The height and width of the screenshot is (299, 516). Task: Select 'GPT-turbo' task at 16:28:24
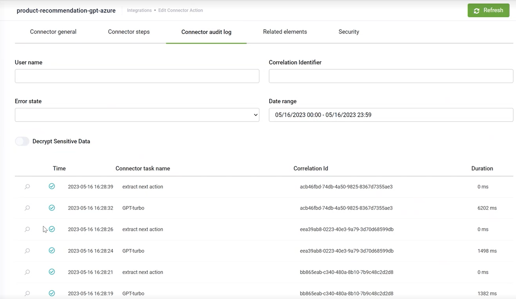click(133, 251)
